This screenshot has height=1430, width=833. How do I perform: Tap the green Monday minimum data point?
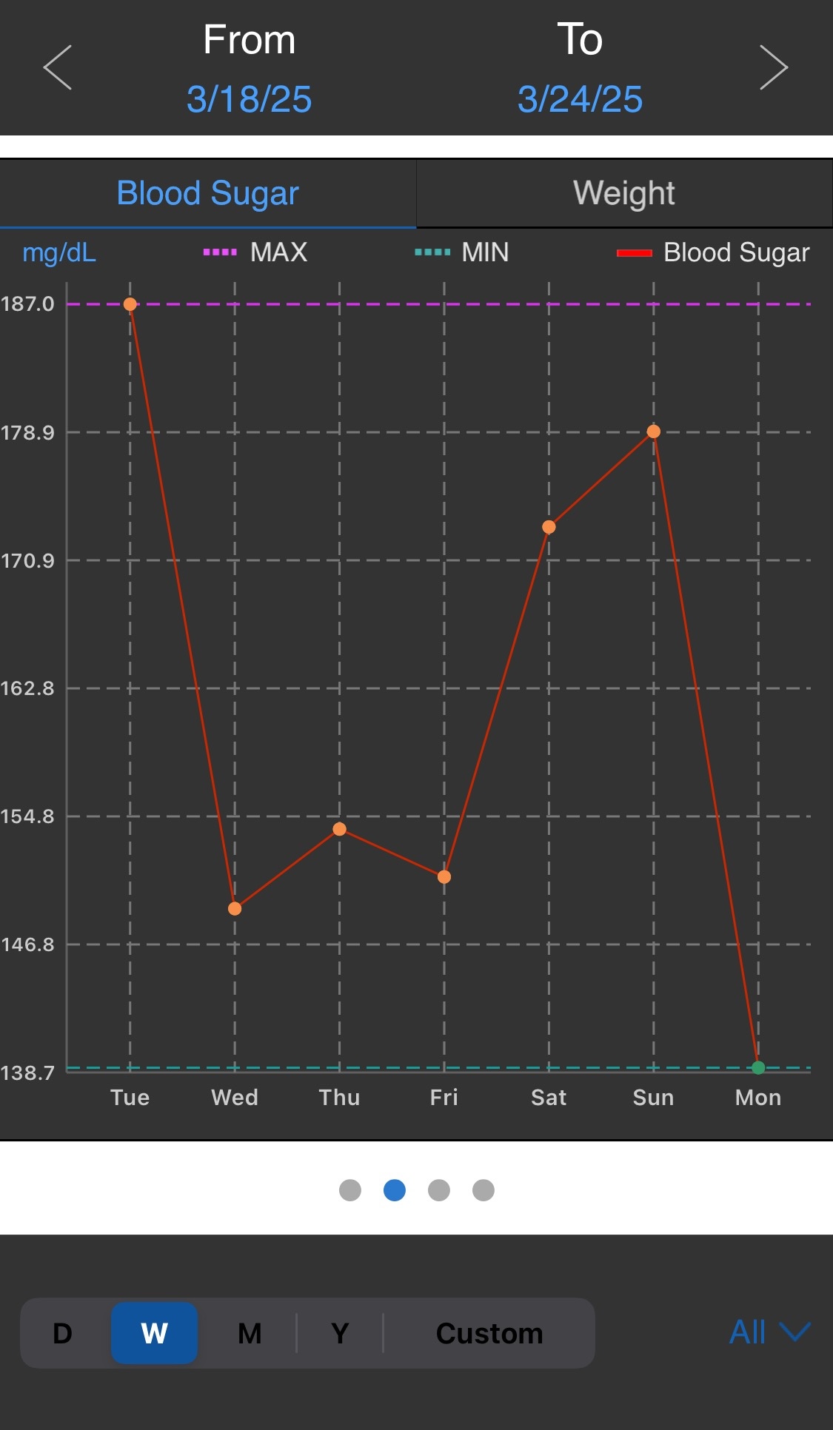tap(758, 1067)
